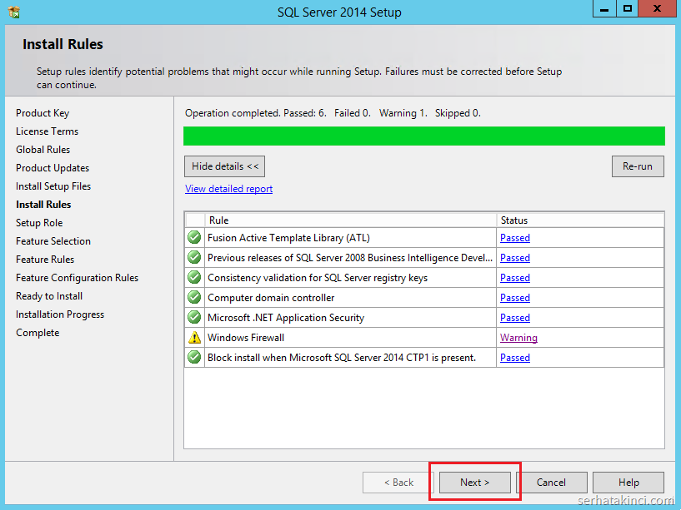Image resolution: width=681 pixels, height=510 pixels.
Task: Click the Fusion Active Template Library (ATL) rule text
Action: point(288,238)
